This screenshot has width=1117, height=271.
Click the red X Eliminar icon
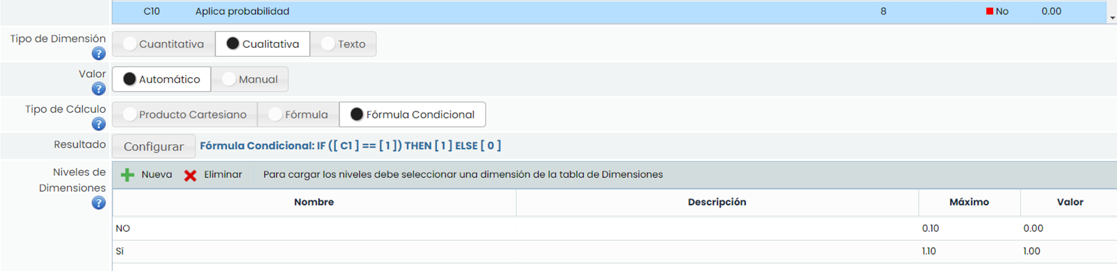(x=190, y=176)
